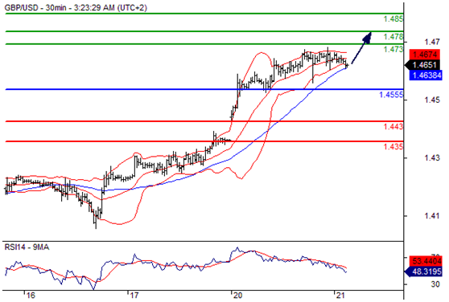The width and height of the screenshot is (449, 302).
Task: Click the blue 1.4555 pivot level label
Action: (391, 95)
